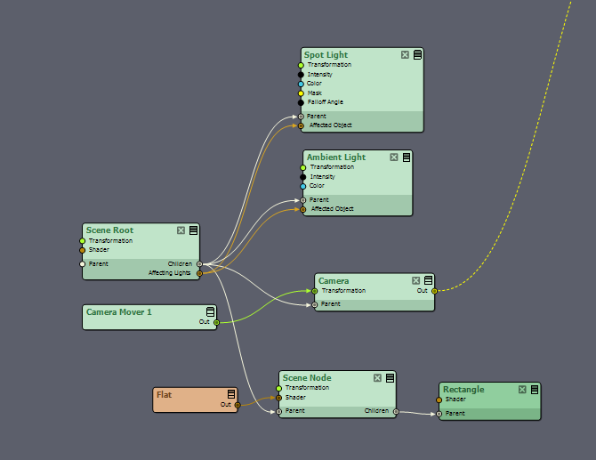The width and height of the screenshot is (596, 460).
Task: Open the Camera node's menu icon
Action: tap(429, 280)
